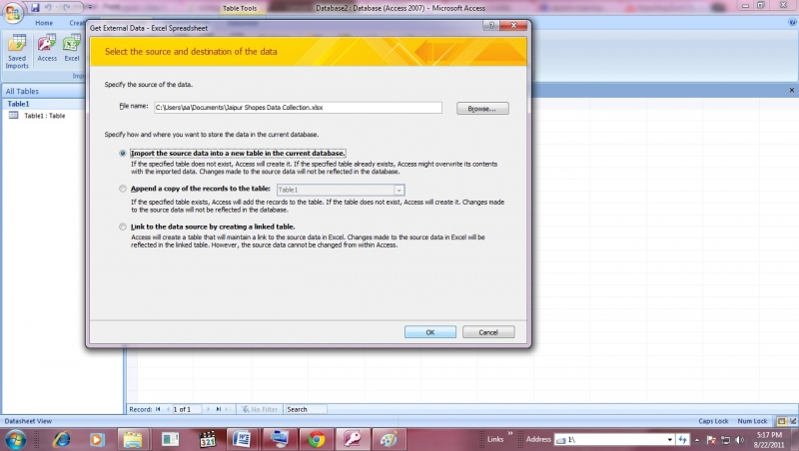Click the dialog Help question mark button
Screen dimensions: 799x451
click(x=491, y=25)
